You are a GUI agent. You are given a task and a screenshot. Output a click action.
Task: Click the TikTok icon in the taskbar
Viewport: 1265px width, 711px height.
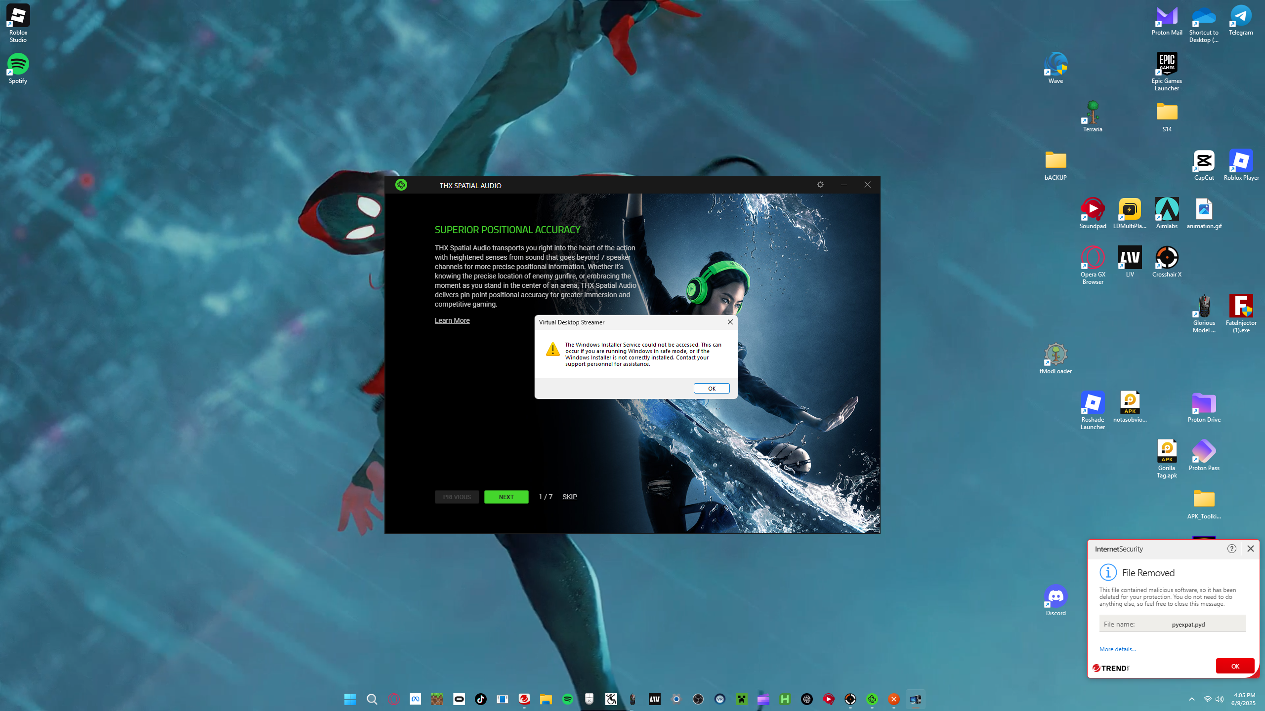480,699
